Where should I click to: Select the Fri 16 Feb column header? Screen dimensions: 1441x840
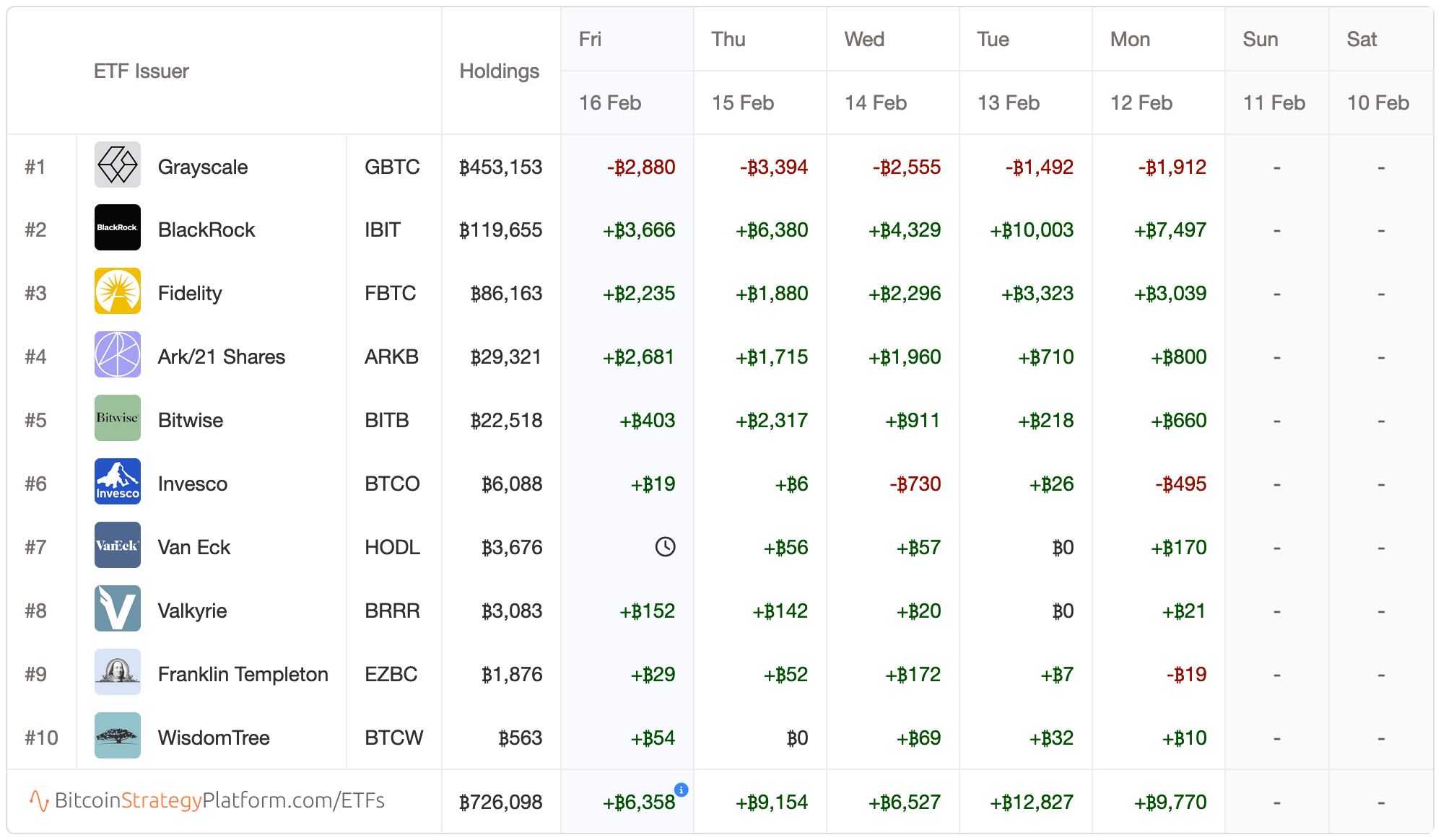pyautogui.click(x=627, y=71)
